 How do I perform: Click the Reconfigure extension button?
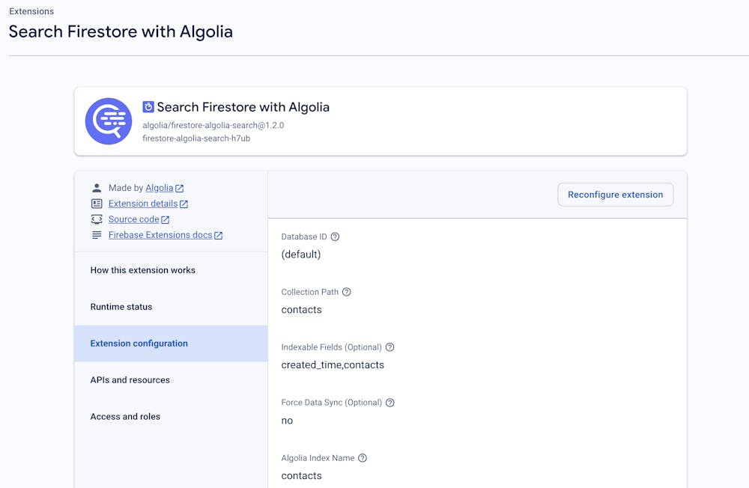point(615,194)
